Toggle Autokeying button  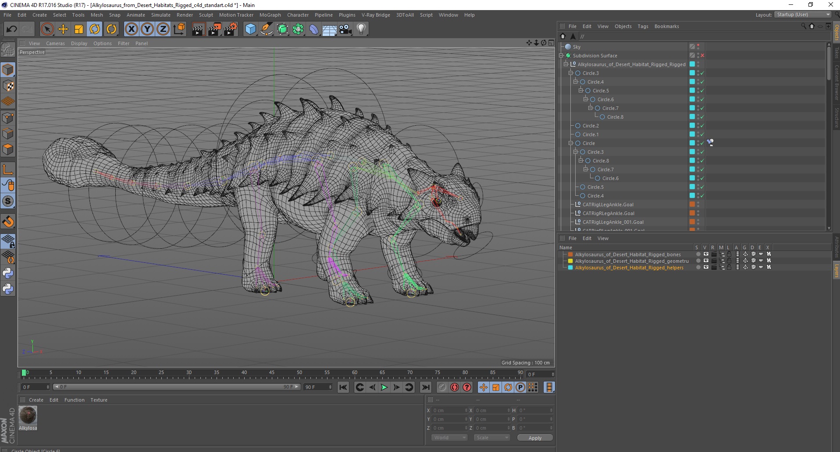coord(455,387)
